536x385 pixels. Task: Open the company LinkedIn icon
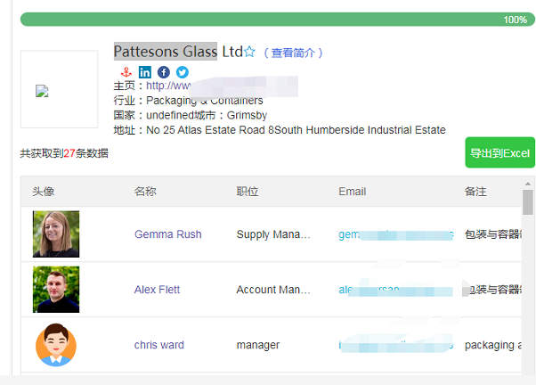click(145, 72)
